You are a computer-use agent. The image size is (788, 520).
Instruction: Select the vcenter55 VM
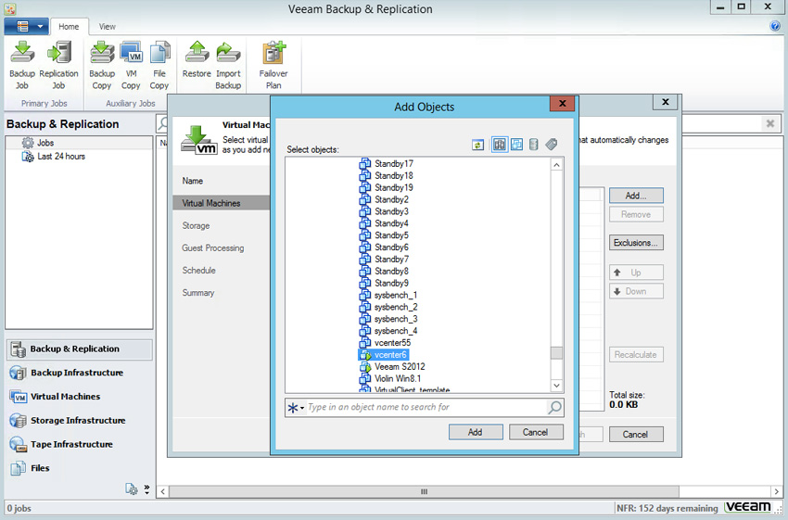[x=385, y=343]
